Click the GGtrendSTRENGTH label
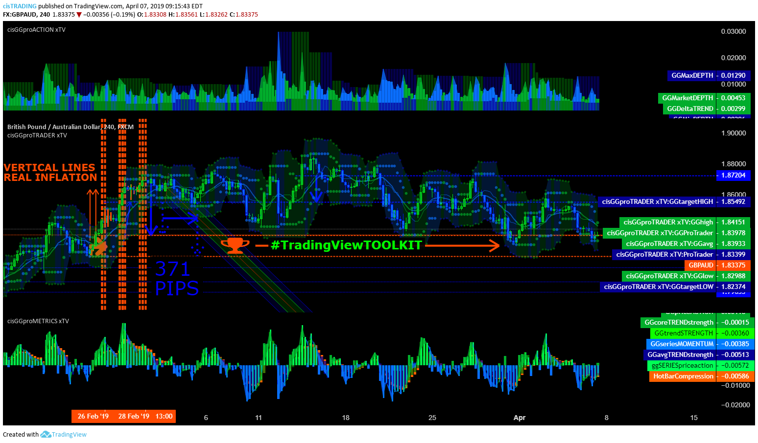Viewport: 758px width, 443px height. 683,333
